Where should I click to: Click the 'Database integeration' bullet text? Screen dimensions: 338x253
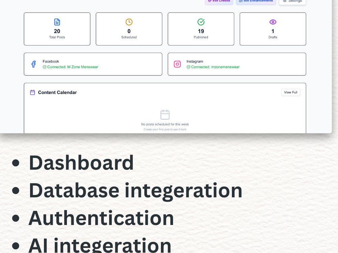pos(136,191)
